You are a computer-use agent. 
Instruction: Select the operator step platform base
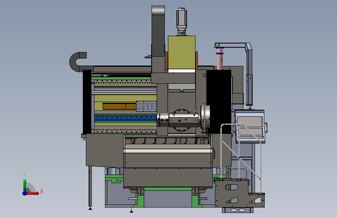point(240,194)
